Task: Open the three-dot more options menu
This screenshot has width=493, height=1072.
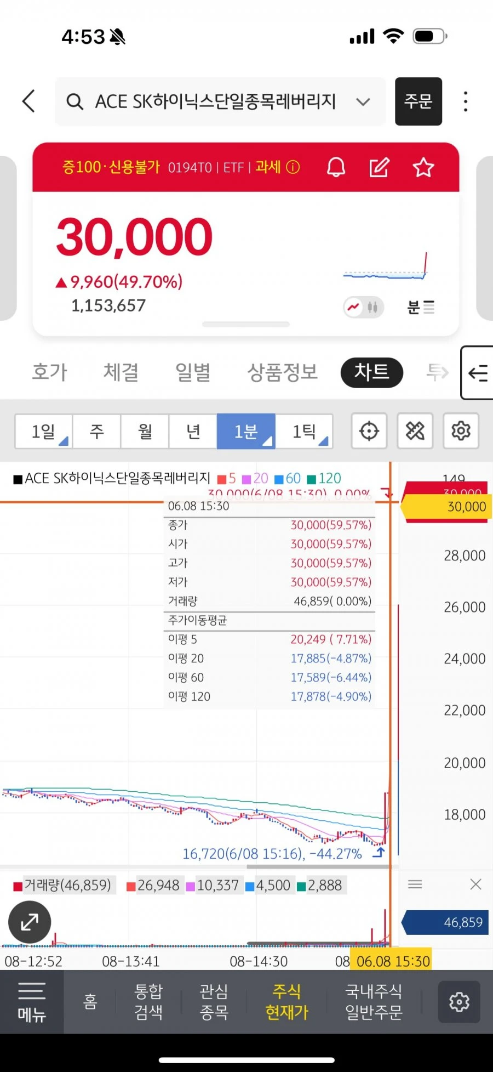Action: (466, 101)
